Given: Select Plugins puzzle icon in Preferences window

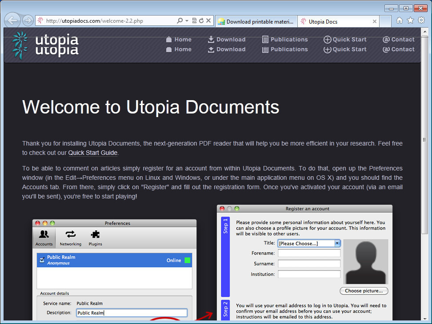Looking at the screenshot, I should pos(95,238).
